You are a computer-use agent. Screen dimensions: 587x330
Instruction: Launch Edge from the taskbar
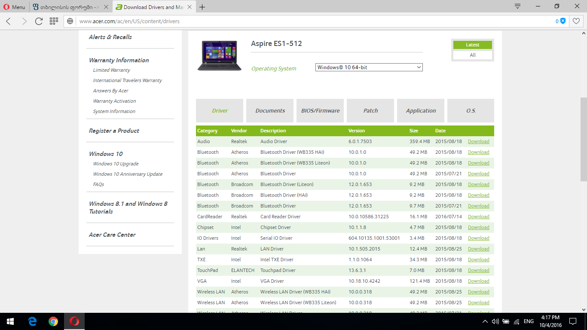tap(32, 321)
